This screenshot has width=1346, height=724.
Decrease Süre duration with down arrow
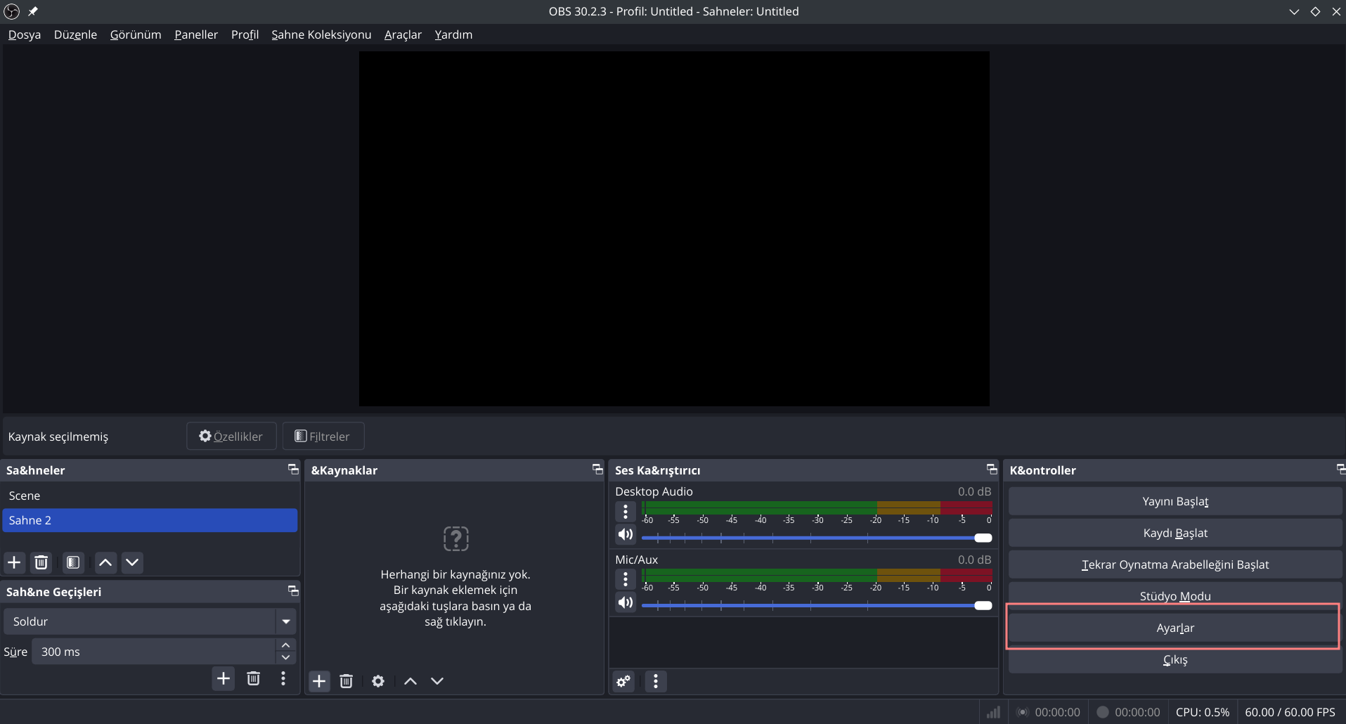click(285, 658)
